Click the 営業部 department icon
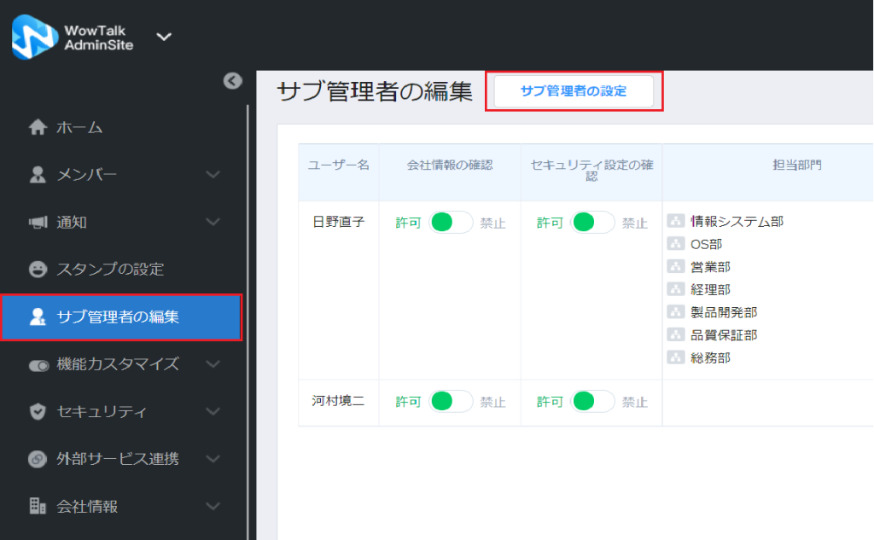The width and height of the screenshot is (874, 540). click(x=676, y=266)
